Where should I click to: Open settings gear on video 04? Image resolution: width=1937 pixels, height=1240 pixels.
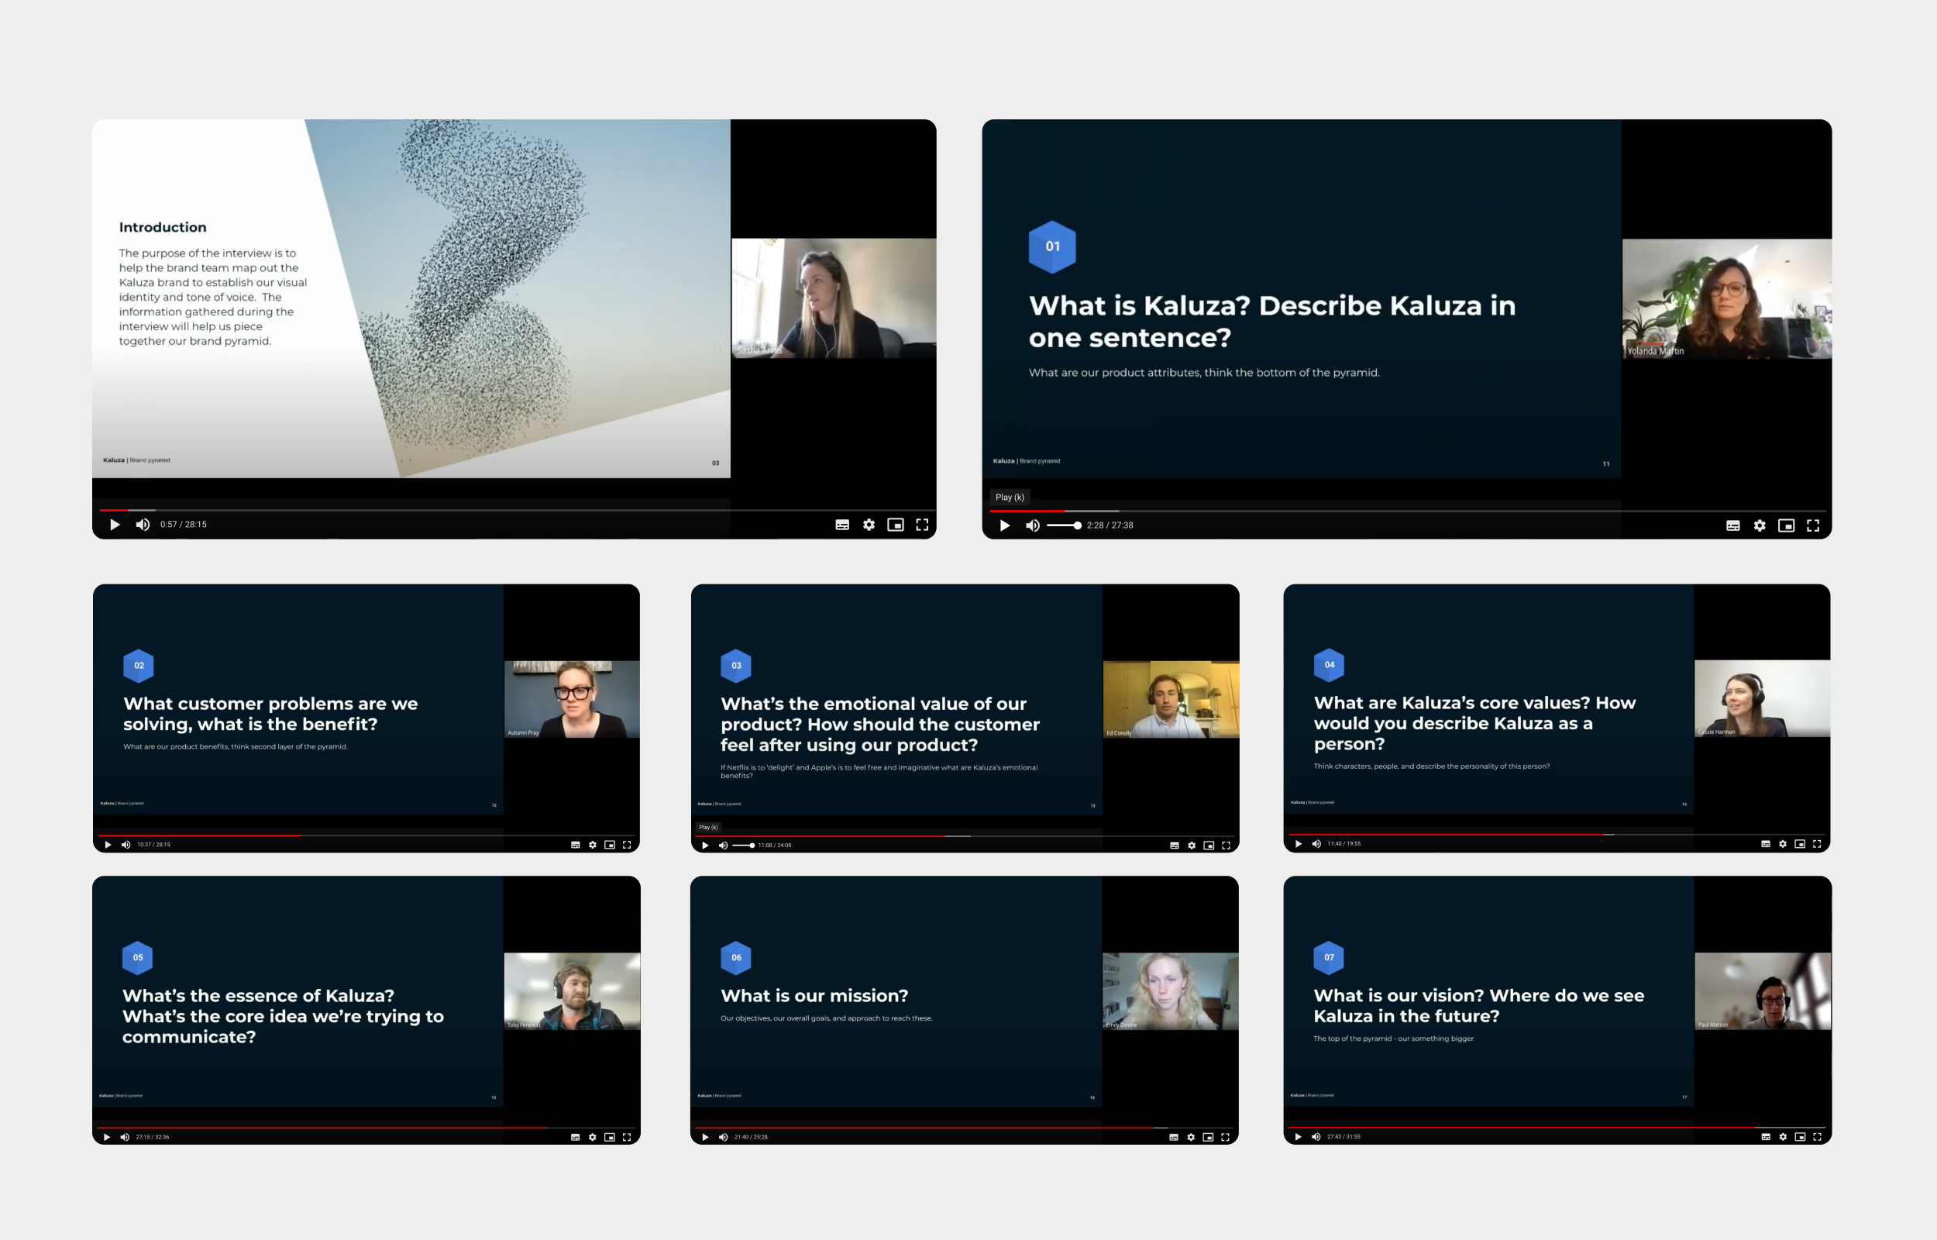tap(1783, 844)
